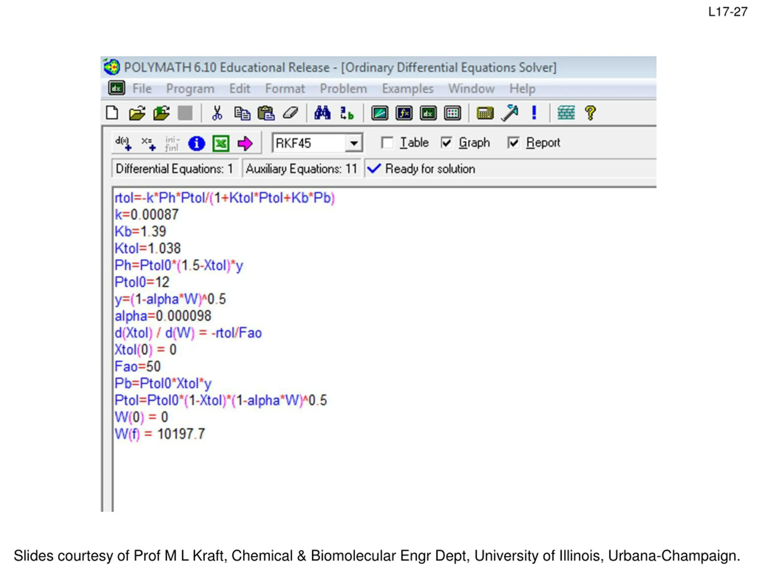The image size is (757, 568).
Task: Click the k=0.00087 line in editor
Action: click(146, 215)
